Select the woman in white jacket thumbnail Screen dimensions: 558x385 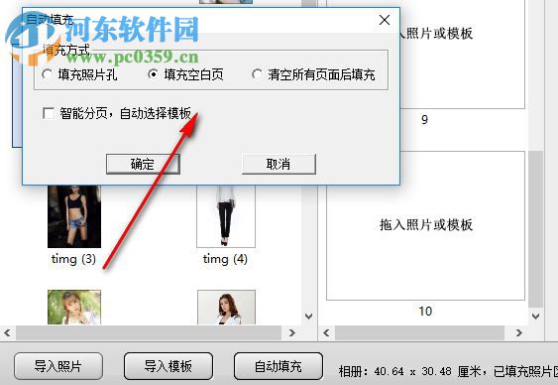click(x=226, y=307)
